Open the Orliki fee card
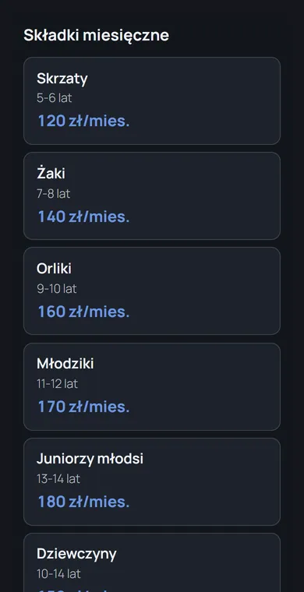 click(152, 291)
